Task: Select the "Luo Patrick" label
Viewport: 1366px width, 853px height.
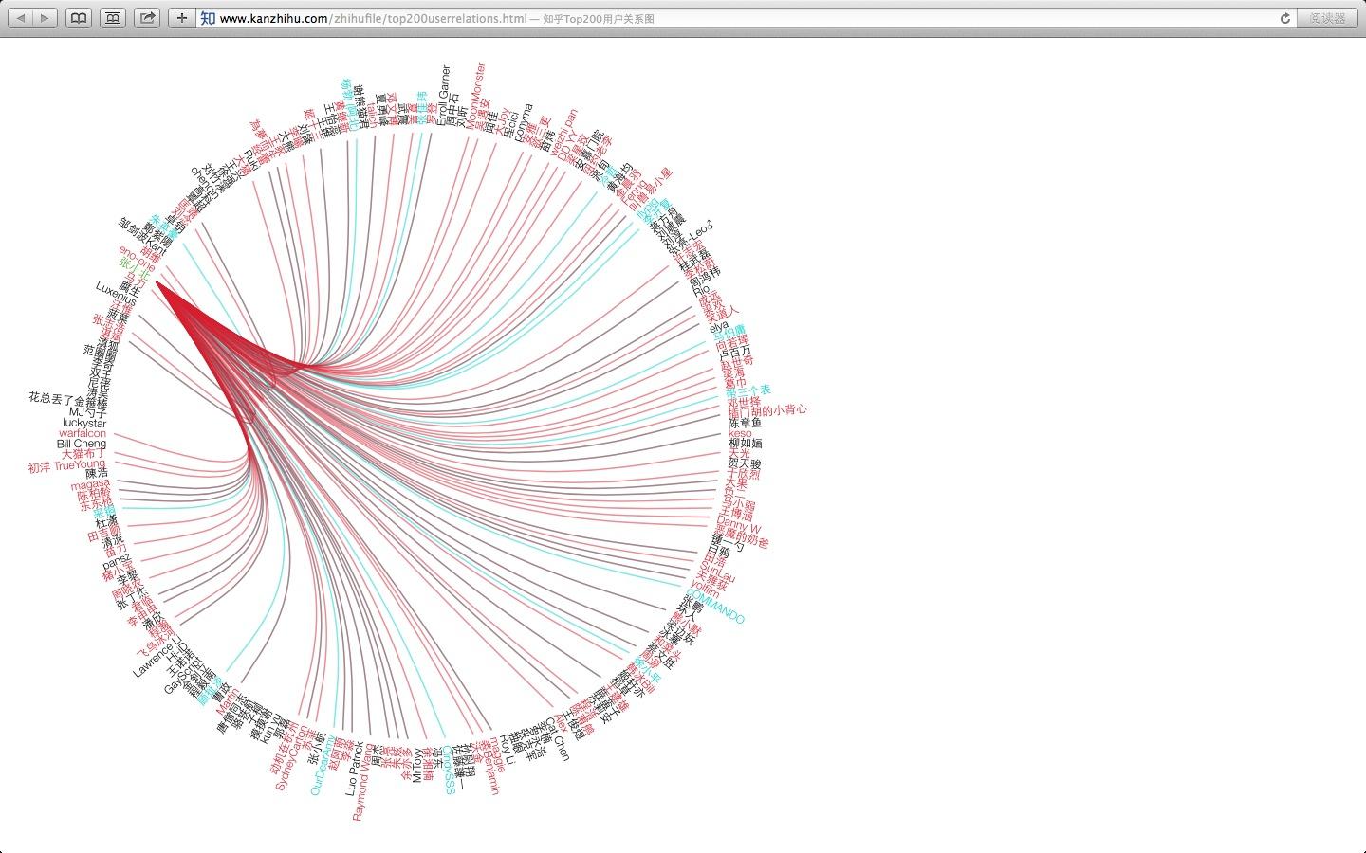Action: point(354,769)
